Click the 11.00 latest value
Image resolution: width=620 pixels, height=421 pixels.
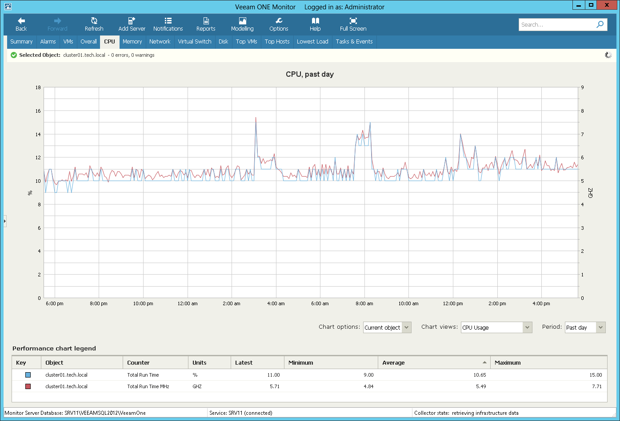pyautogui.click(x=273, y=375)
